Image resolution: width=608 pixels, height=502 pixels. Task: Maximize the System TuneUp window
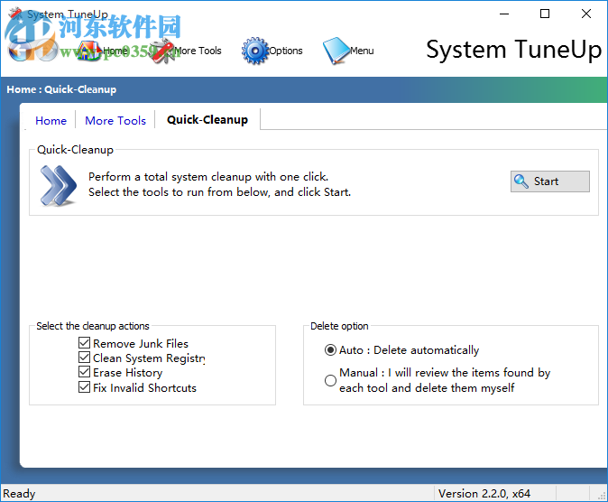tap(545, 14)
